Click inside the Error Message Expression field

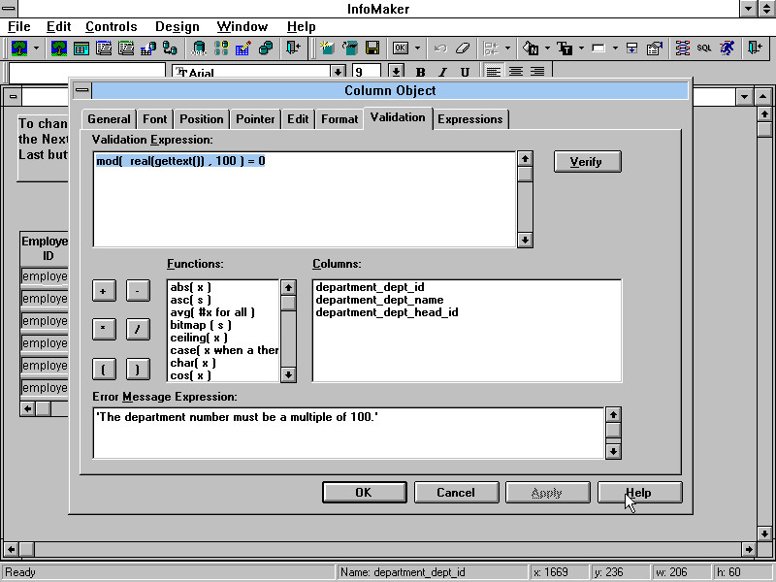348,433
